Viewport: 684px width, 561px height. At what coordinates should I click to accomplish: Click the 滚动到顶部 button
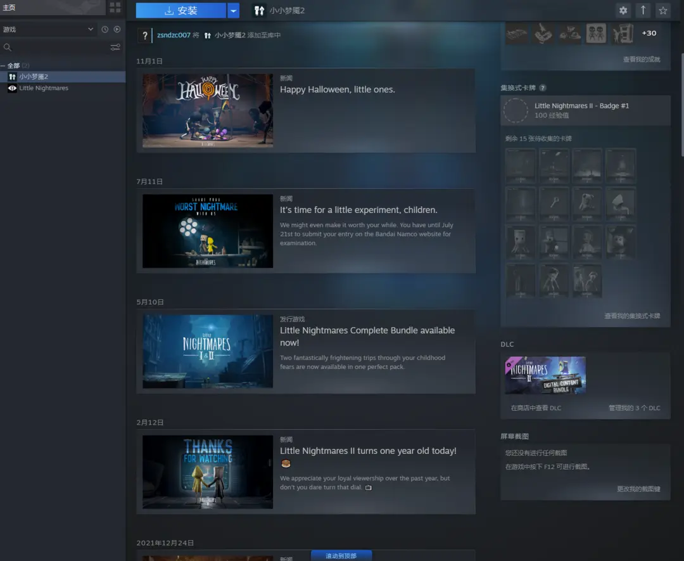click(x=341, y=556)
